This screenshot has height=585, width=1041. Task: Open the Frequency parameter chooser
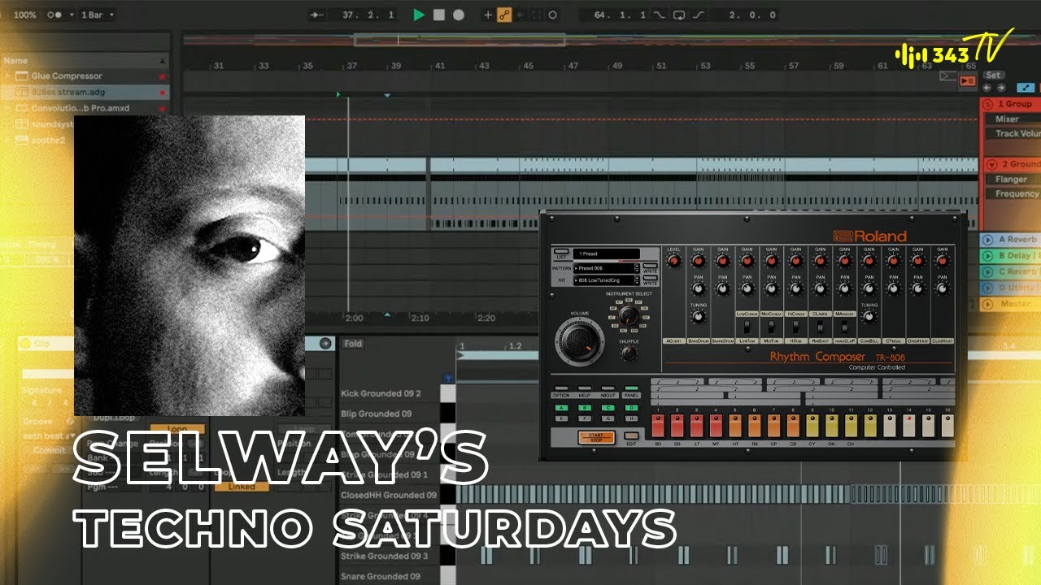1013,193
